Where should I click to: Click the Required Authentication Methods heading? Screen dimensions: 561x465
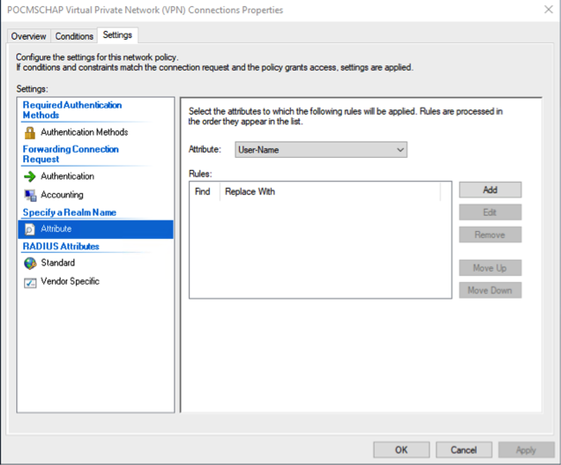click(x=72, y=110)
